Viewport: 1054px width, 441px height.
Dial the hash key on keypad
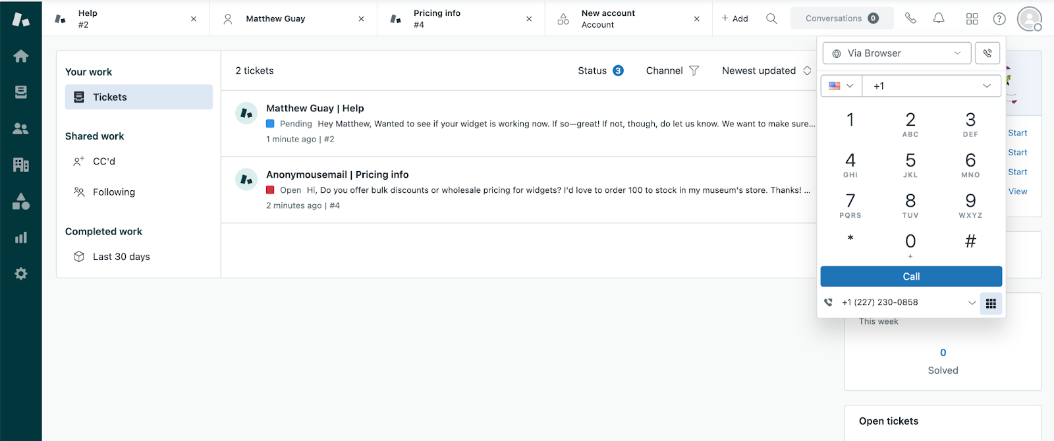(970, 242)
